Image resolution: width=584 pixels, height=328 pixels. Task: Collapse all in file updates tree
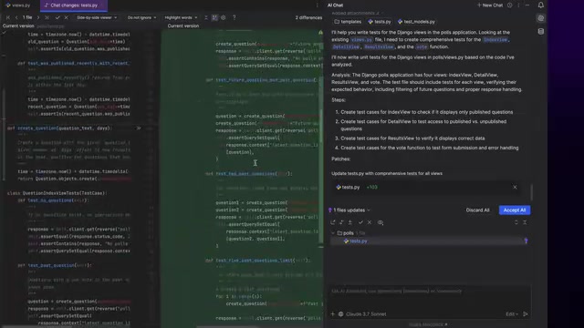click(525, 222)
